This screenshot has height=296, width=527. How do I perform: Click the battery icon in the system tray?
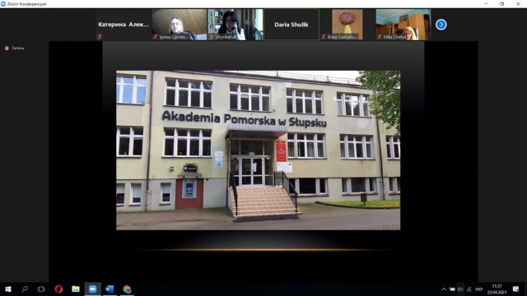click(x=452, y=289)
